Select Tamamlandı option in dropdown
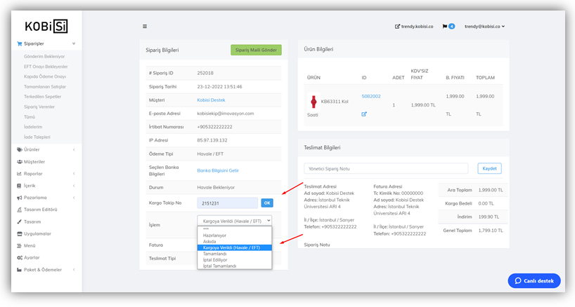The width and height of the screenshot is (575, 307). (235, 254)
